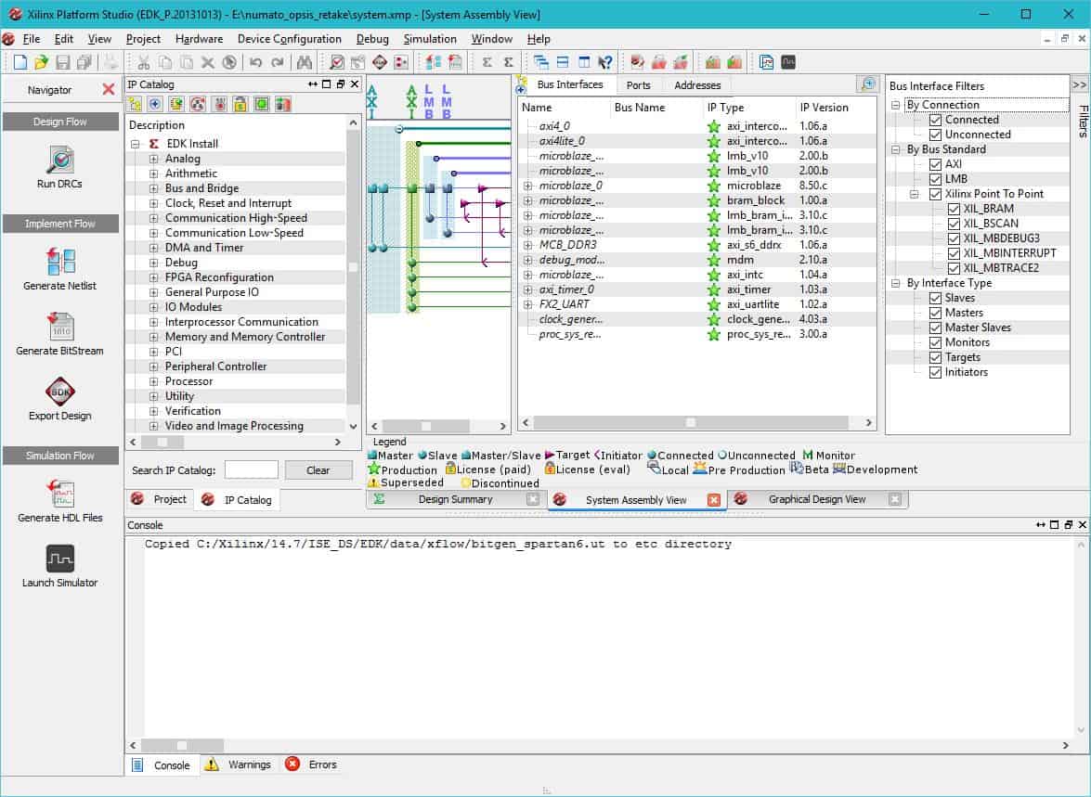Viewport: 1091px width, 797px height.
Task: Click the Search IP Catalog input field
Action: click(251, 470)
